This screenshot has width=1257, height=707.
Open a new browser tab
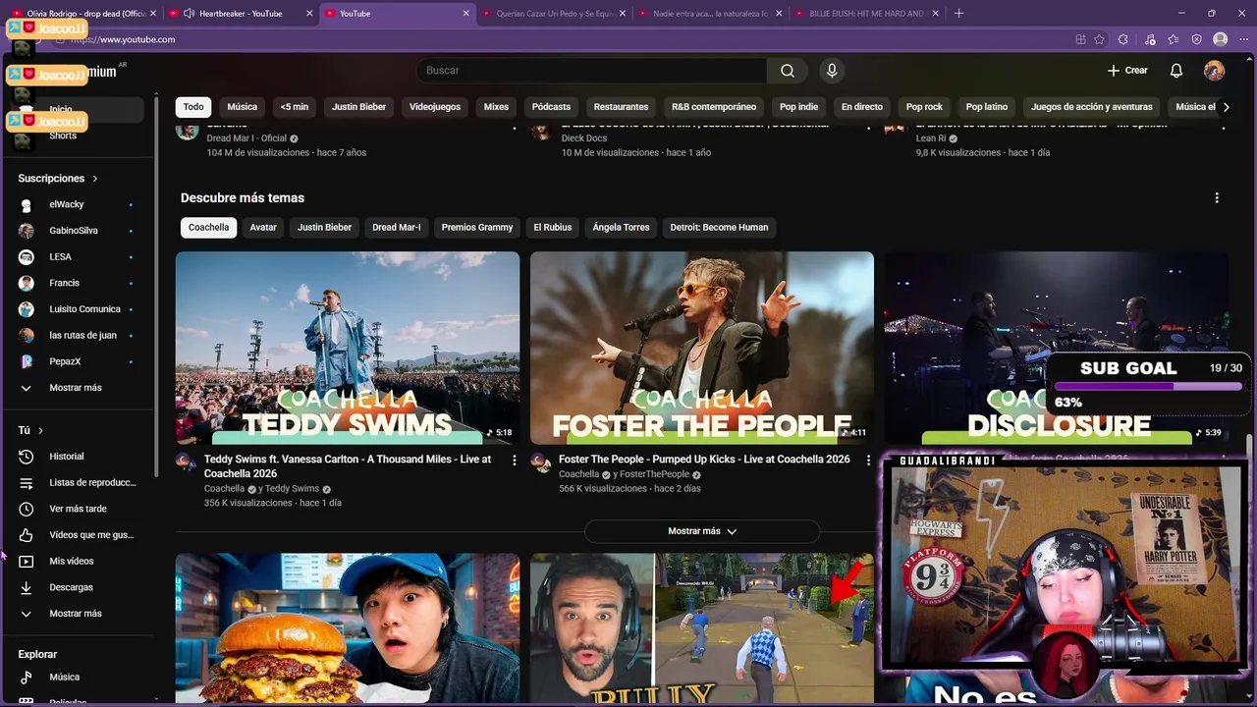click(x=959, y=14)
